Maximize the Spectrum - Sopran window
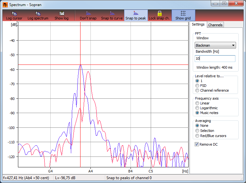 tap(224, 4)
